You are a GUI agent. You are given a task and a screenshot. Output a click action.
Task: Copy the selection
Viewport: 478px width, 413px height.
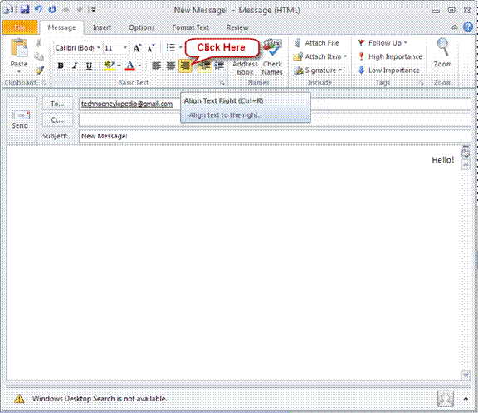(39, 56)
